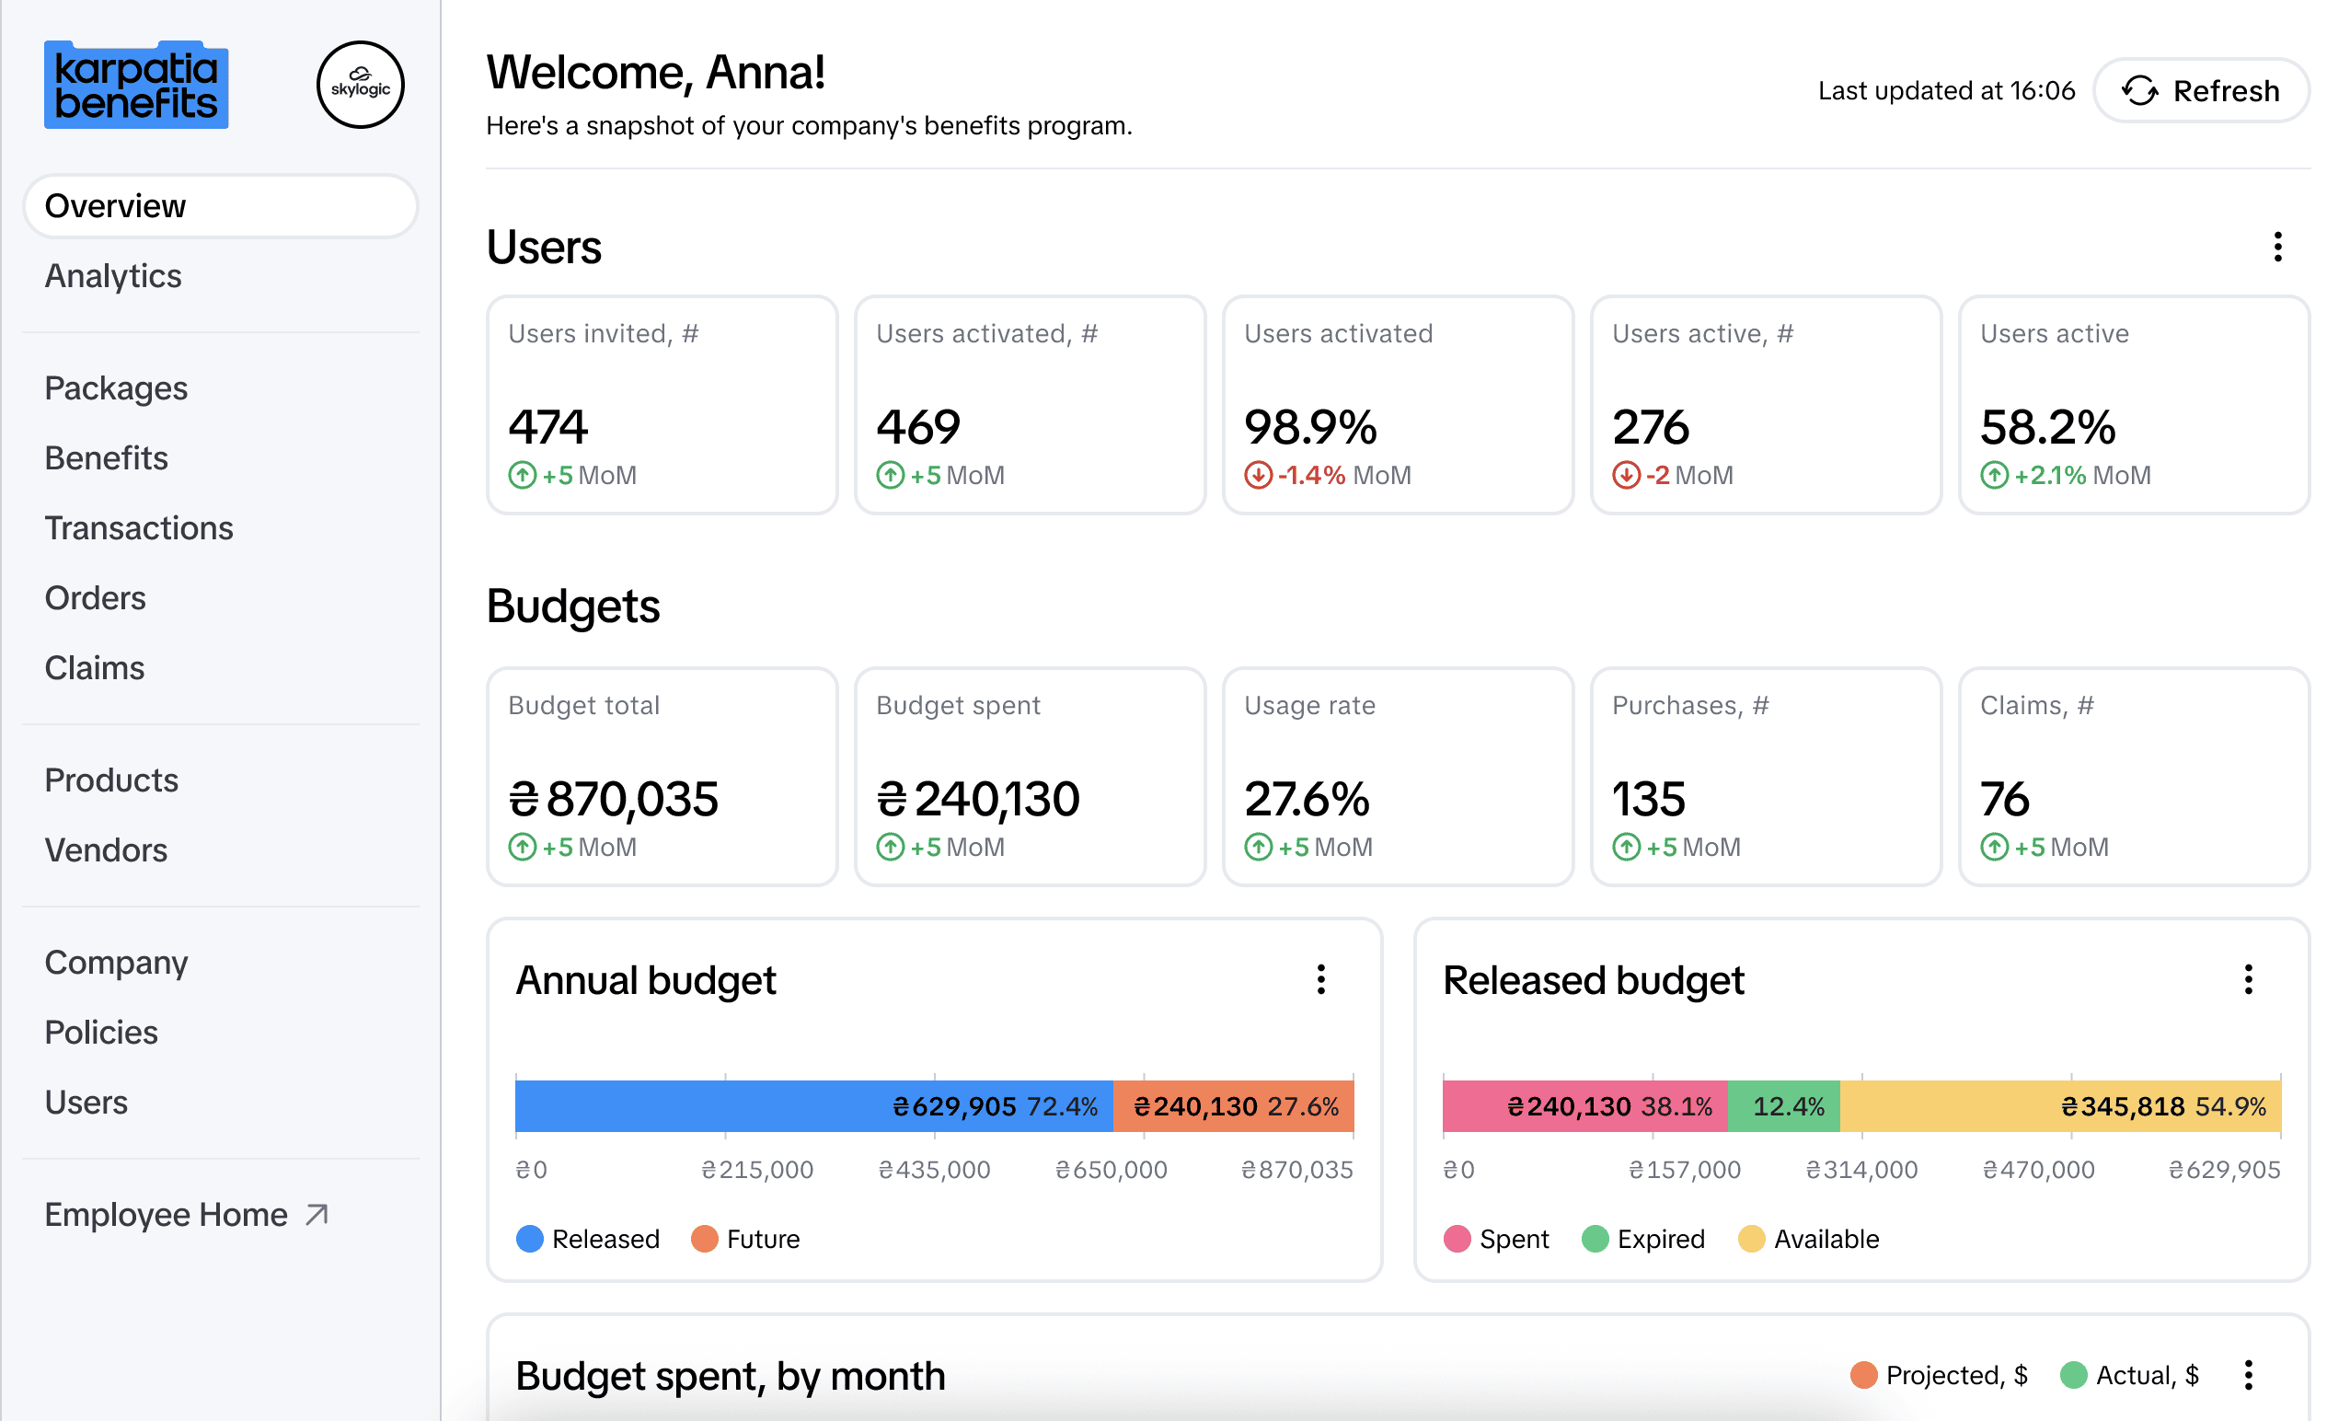Click up-arrow trend icon on Purchases card
The image size is (2350, 1421).
click(1626, 847)
